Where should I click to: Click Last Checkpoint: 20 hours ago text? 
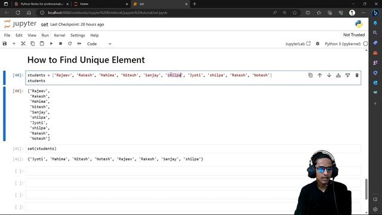coord(77,24)
